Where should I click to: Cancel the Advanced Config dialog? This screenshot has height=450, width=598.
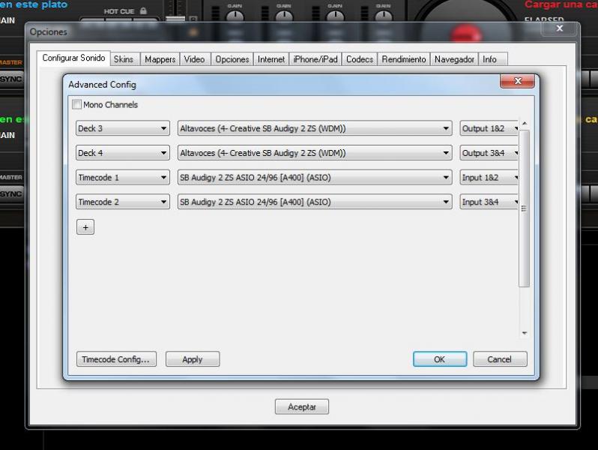click(500, 359)
